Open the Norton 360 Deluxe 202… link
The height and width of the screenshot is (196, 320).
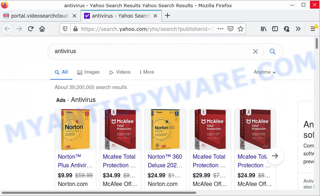[165, 161]
